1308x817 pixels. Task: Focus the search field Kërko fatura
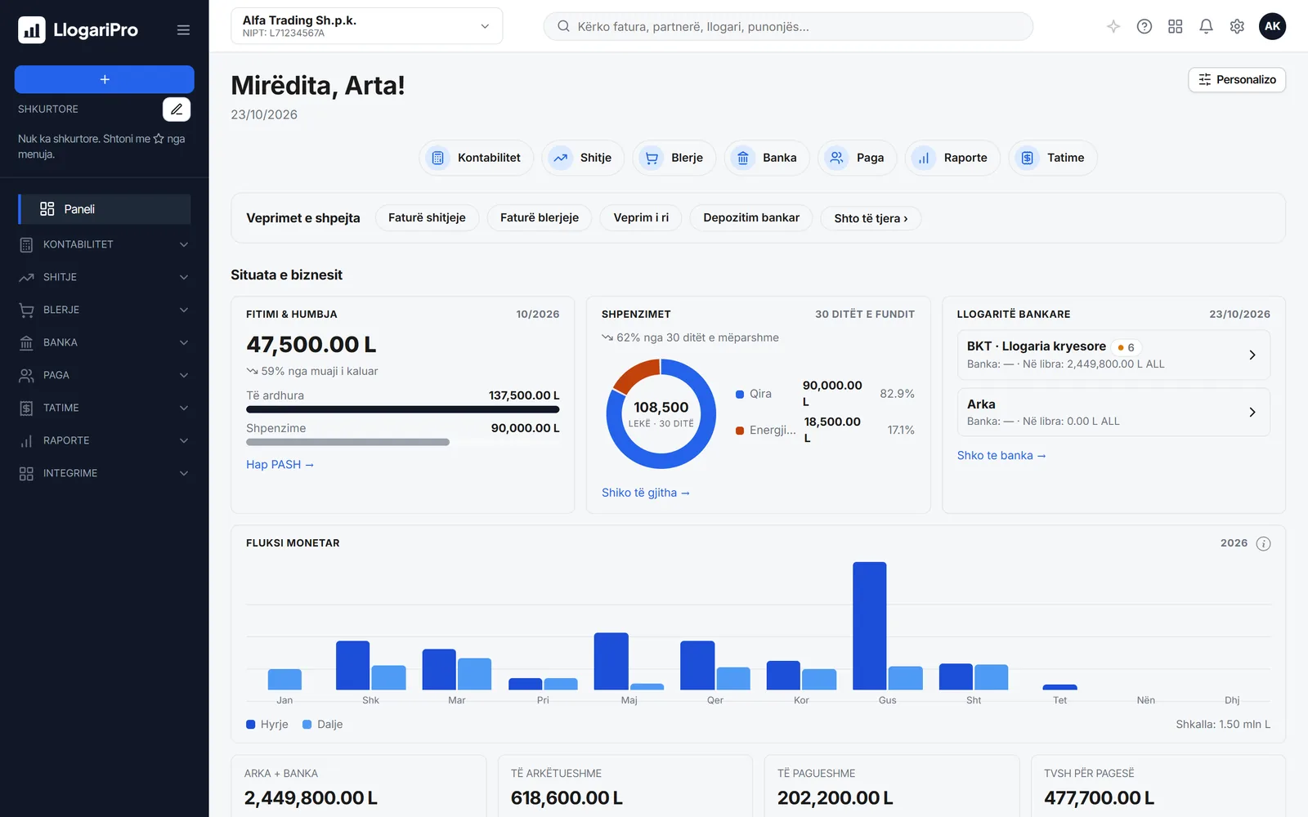788,26
